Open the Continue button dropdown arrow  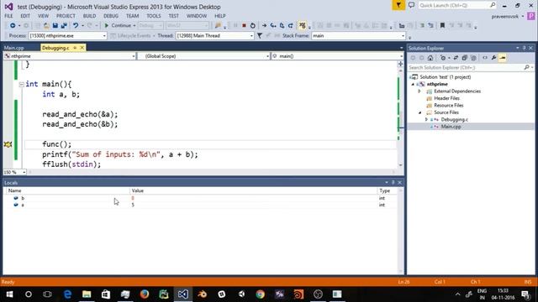pos(134,26)
